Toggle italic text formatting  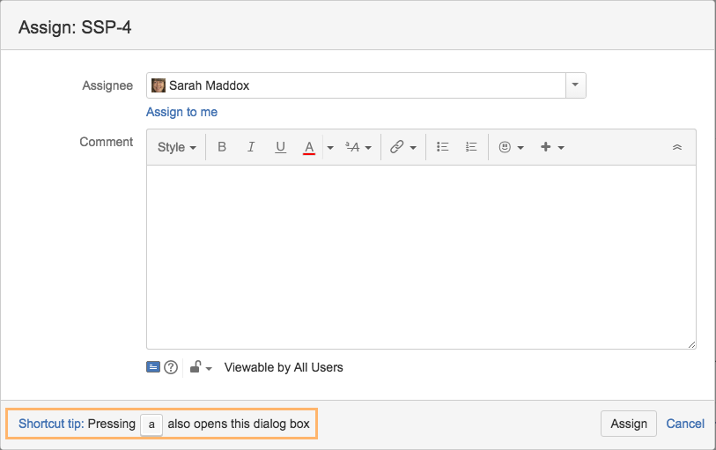click(x=251, y=147)
